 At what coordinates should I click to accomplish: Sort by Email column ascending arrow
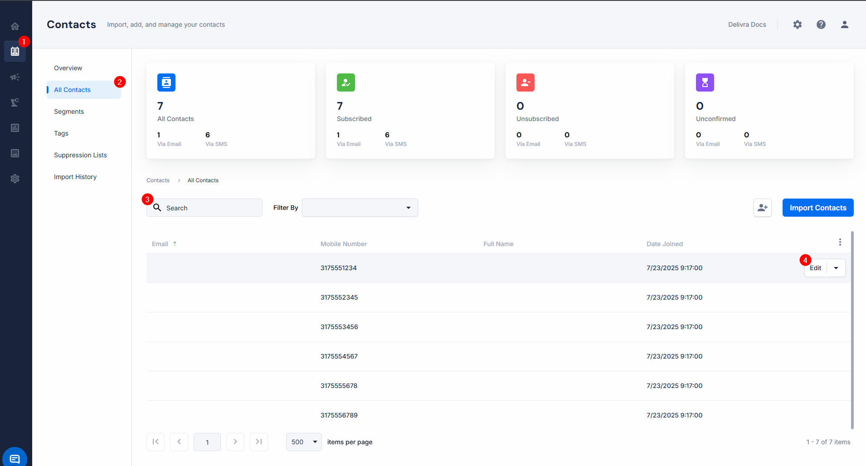(x=175, y=244)
